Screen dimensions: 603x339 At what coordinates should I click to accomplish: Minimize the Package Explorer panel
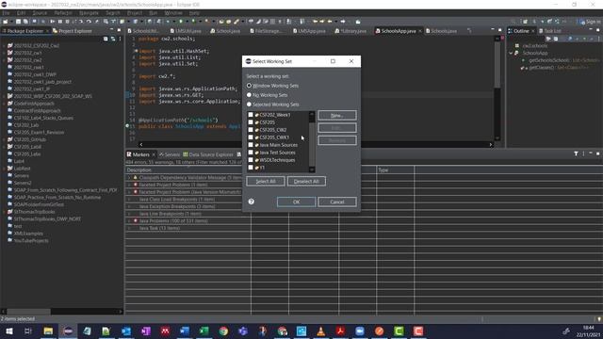point(111,29)
